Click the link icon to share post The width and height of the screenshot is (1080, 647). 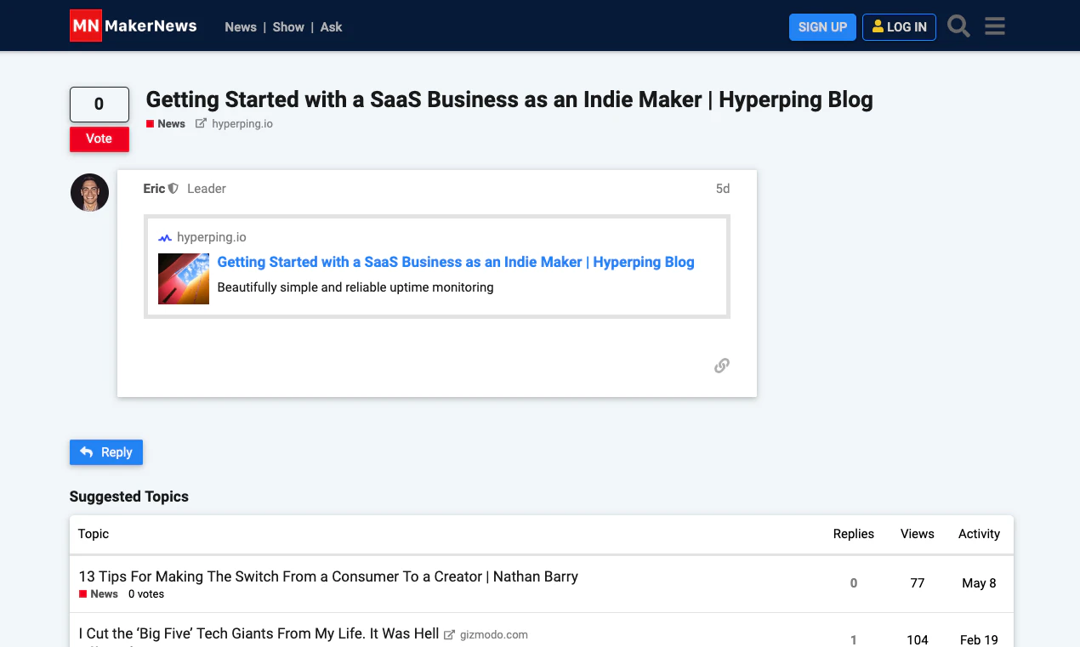722,366
